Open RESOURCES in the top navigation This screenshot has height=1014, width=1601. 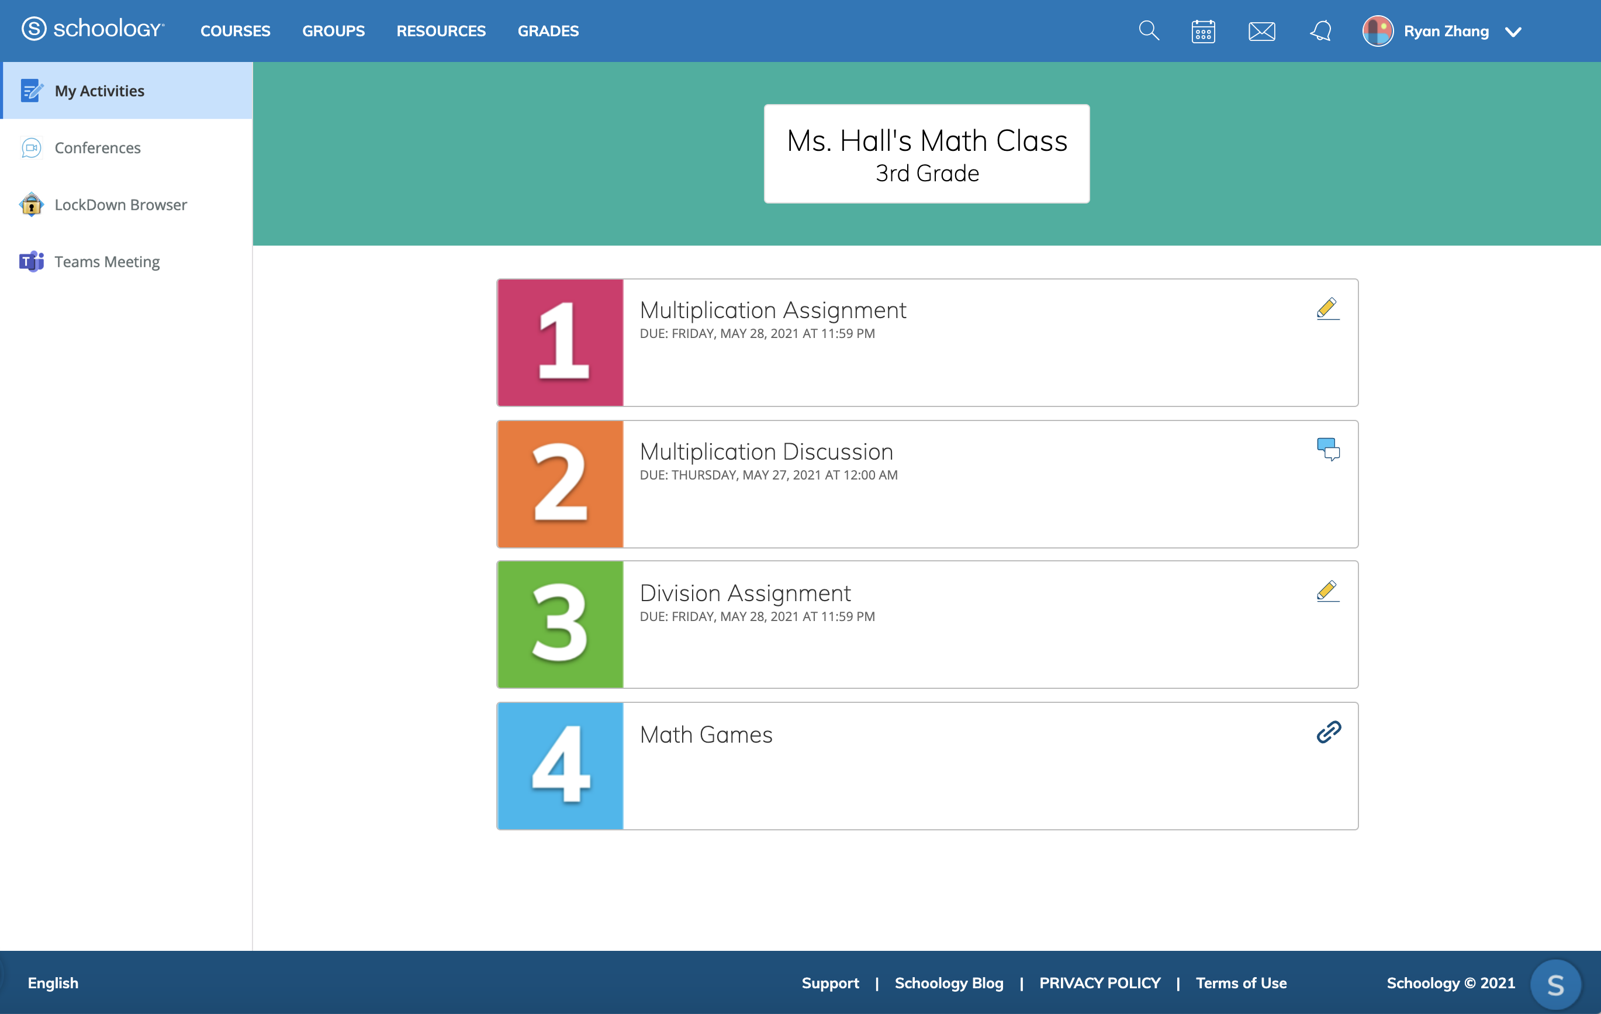click(441, 31)
